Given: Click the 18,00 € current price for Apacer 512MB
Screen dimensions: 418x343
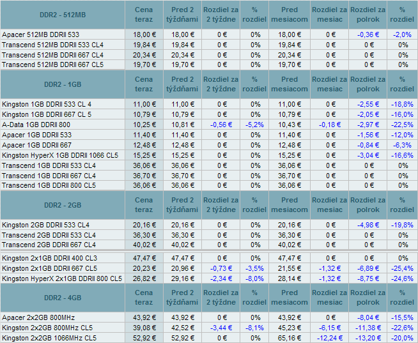Looking at the screenshot, I should (144, 34).
